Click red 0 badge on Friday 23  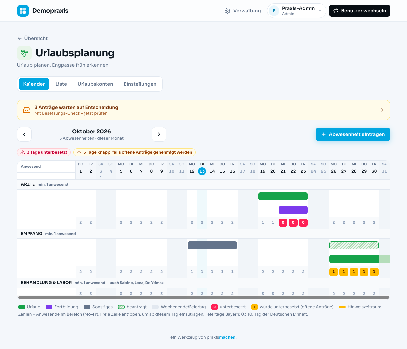[303, 222]
